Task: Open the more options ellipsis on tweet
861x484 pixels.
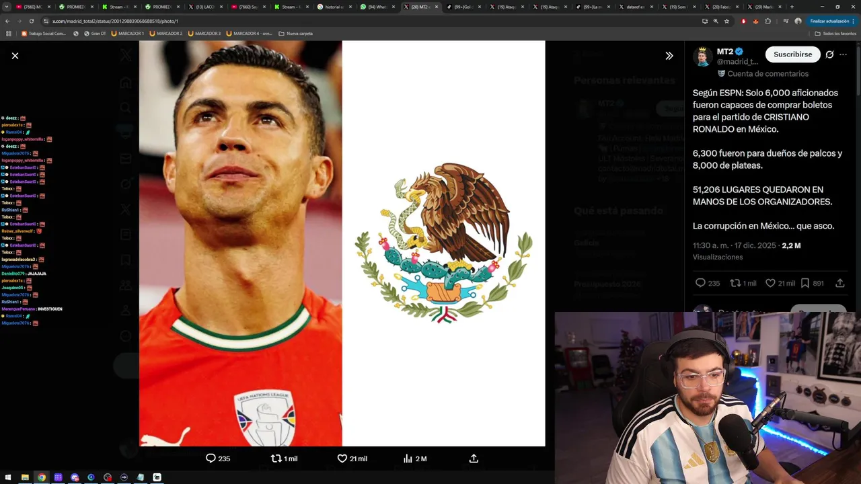Action: [x=843, y=54]
